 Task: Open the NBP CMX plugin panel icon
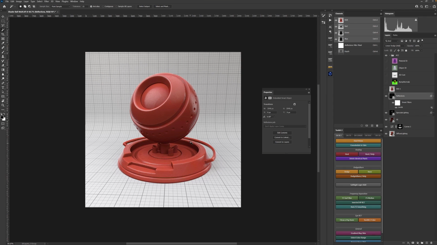point(330,59)
